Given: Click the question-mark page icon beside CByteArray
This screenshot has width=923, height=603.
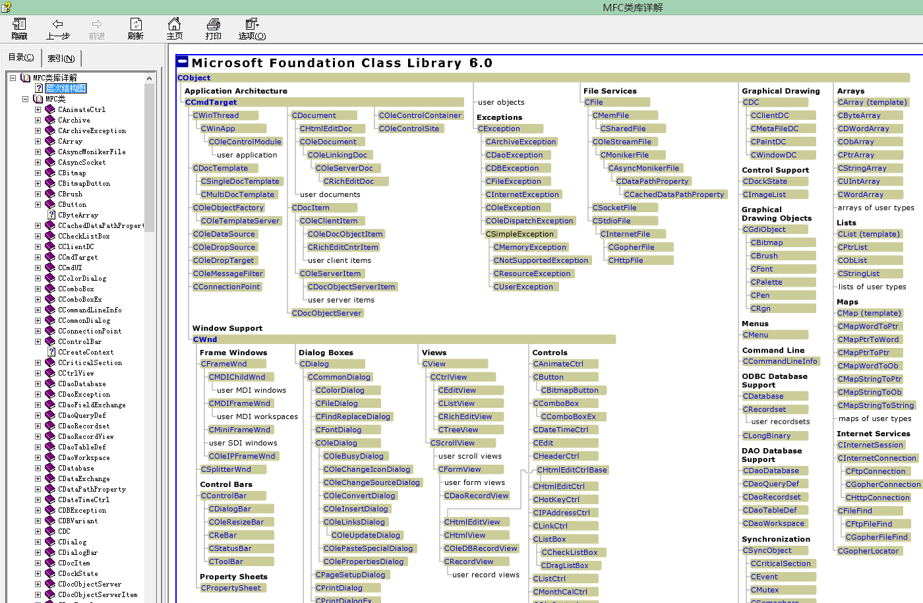Looking at the screenshot, I should (x=51, y=215).
